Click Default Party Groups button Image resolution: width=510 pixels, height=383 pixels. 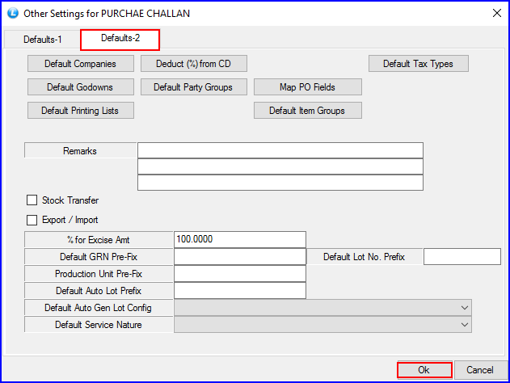pos(193,87)
